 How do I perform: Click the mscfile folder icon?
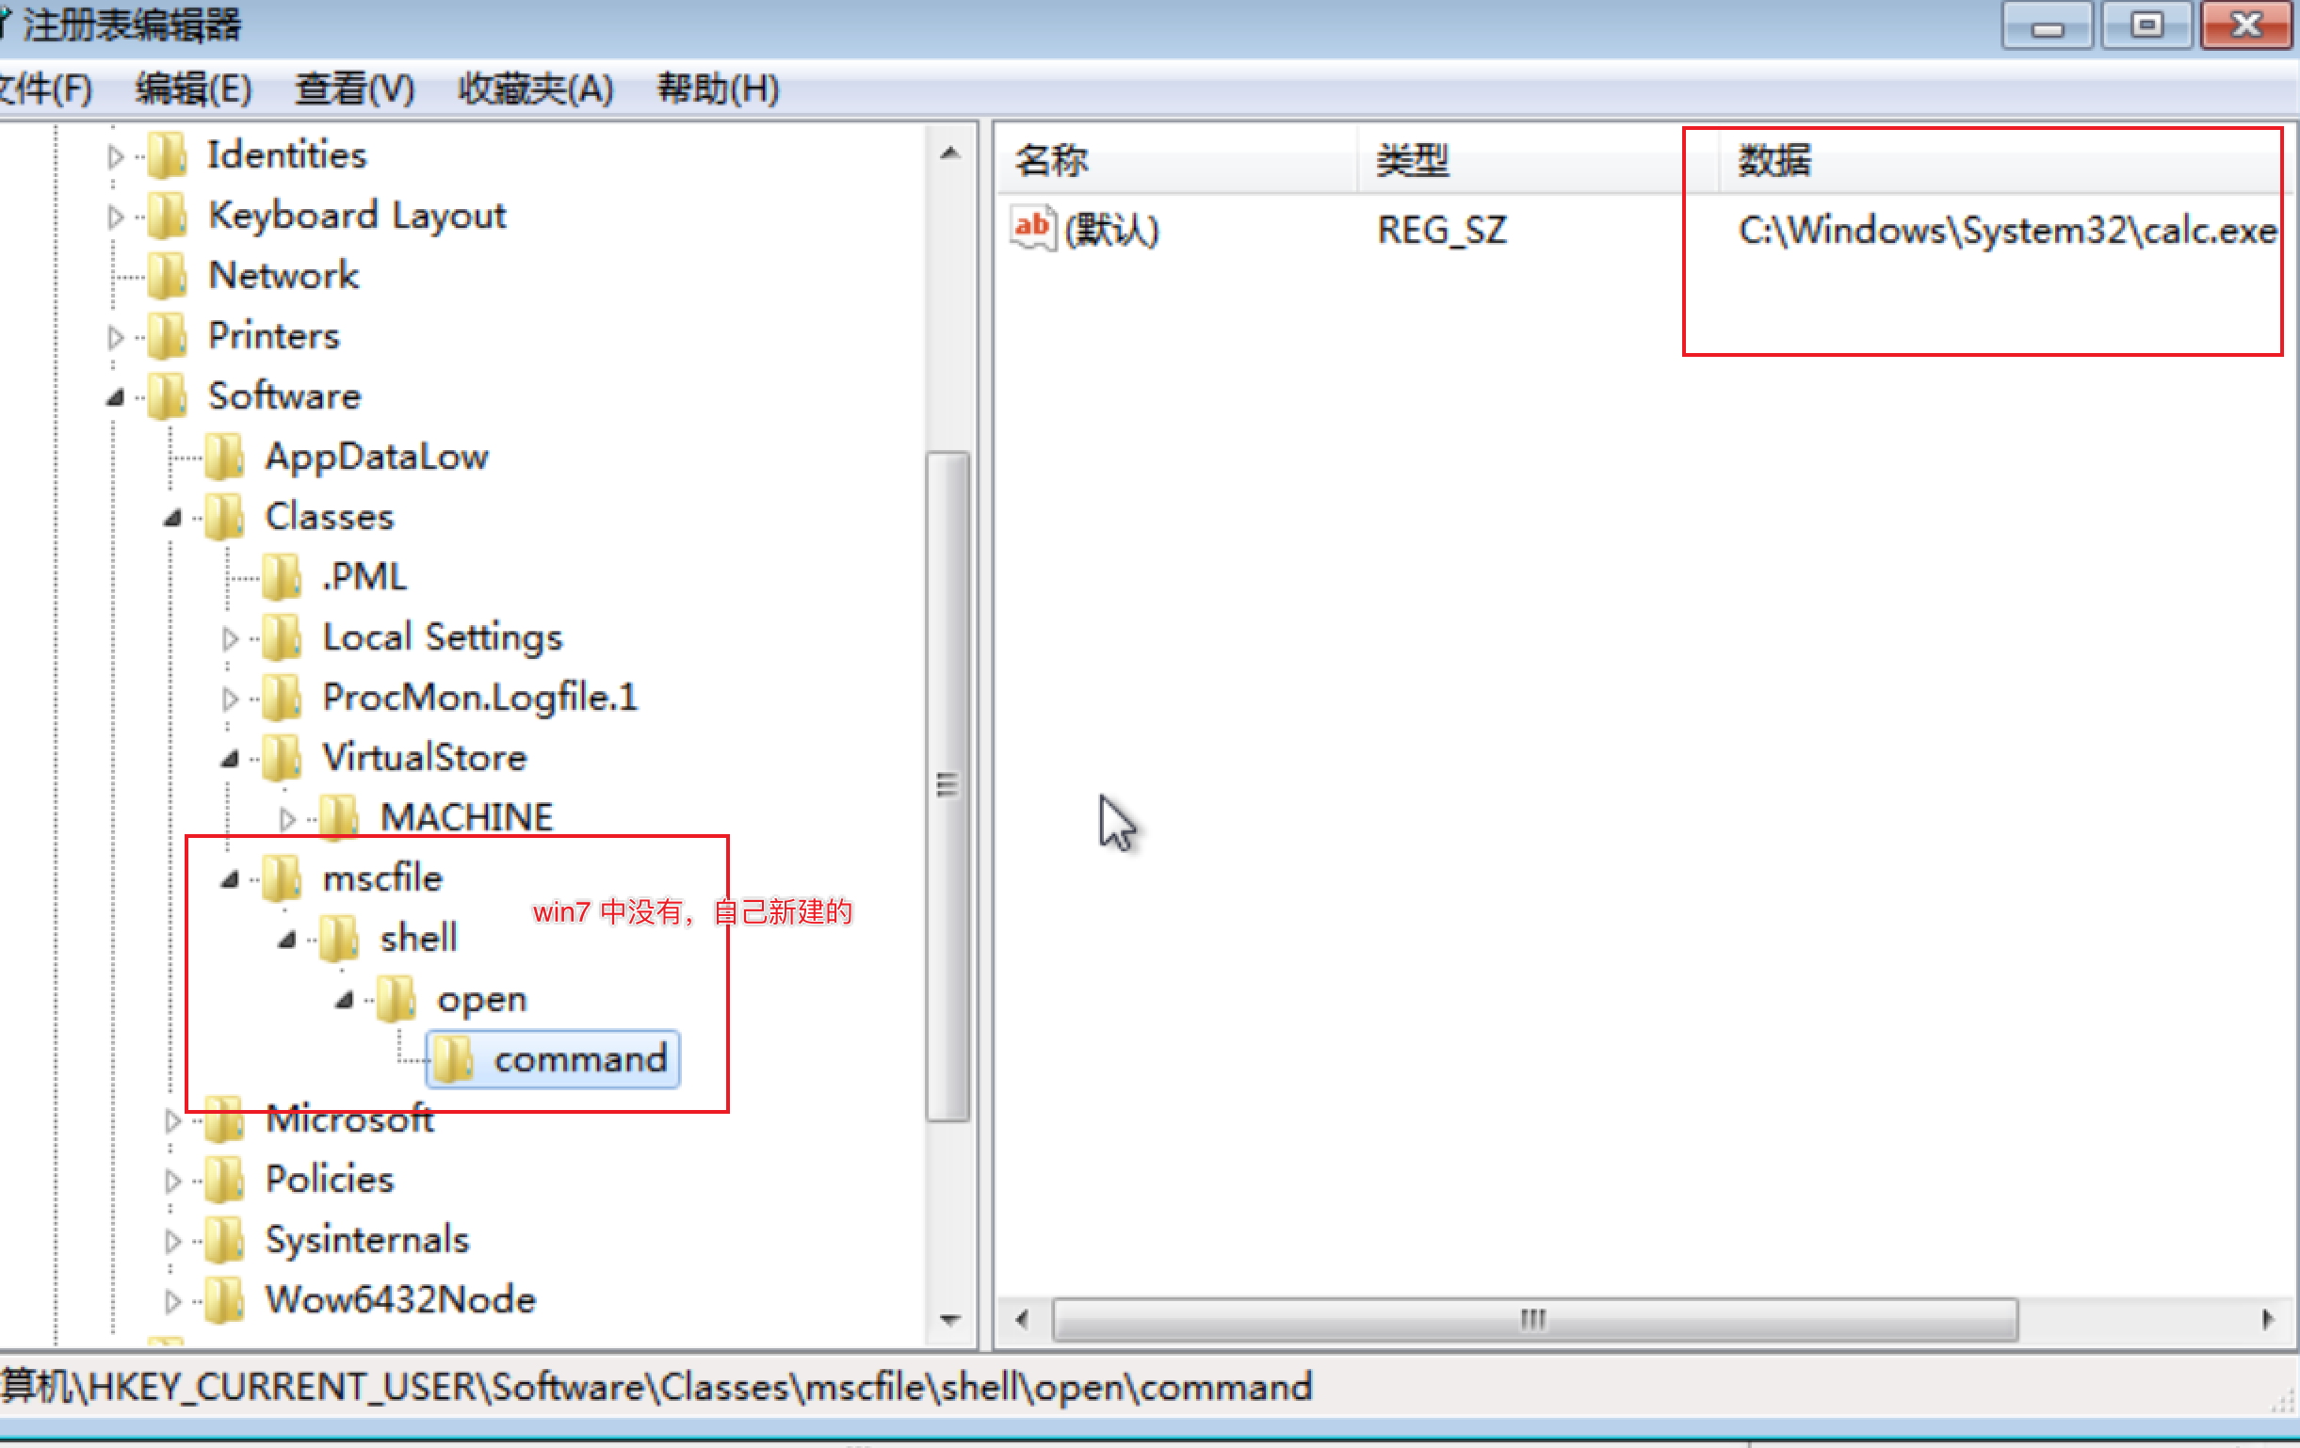[282, 878]
